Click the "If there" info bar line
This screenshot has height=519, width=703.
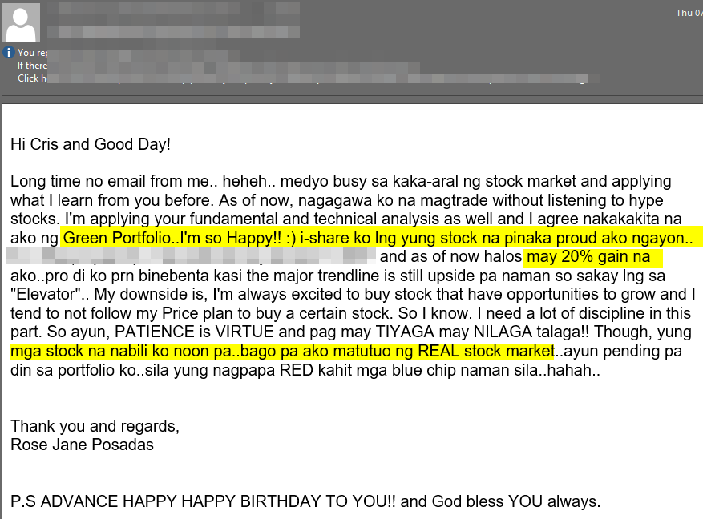click(x=32, y=66)
